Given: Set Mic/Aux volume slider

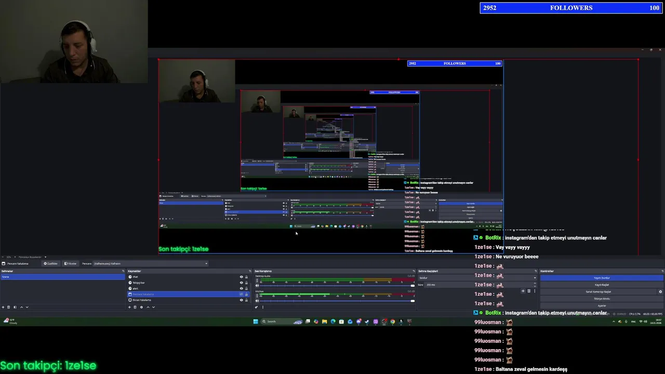Looking at the screenshot, I should (338, 301).
